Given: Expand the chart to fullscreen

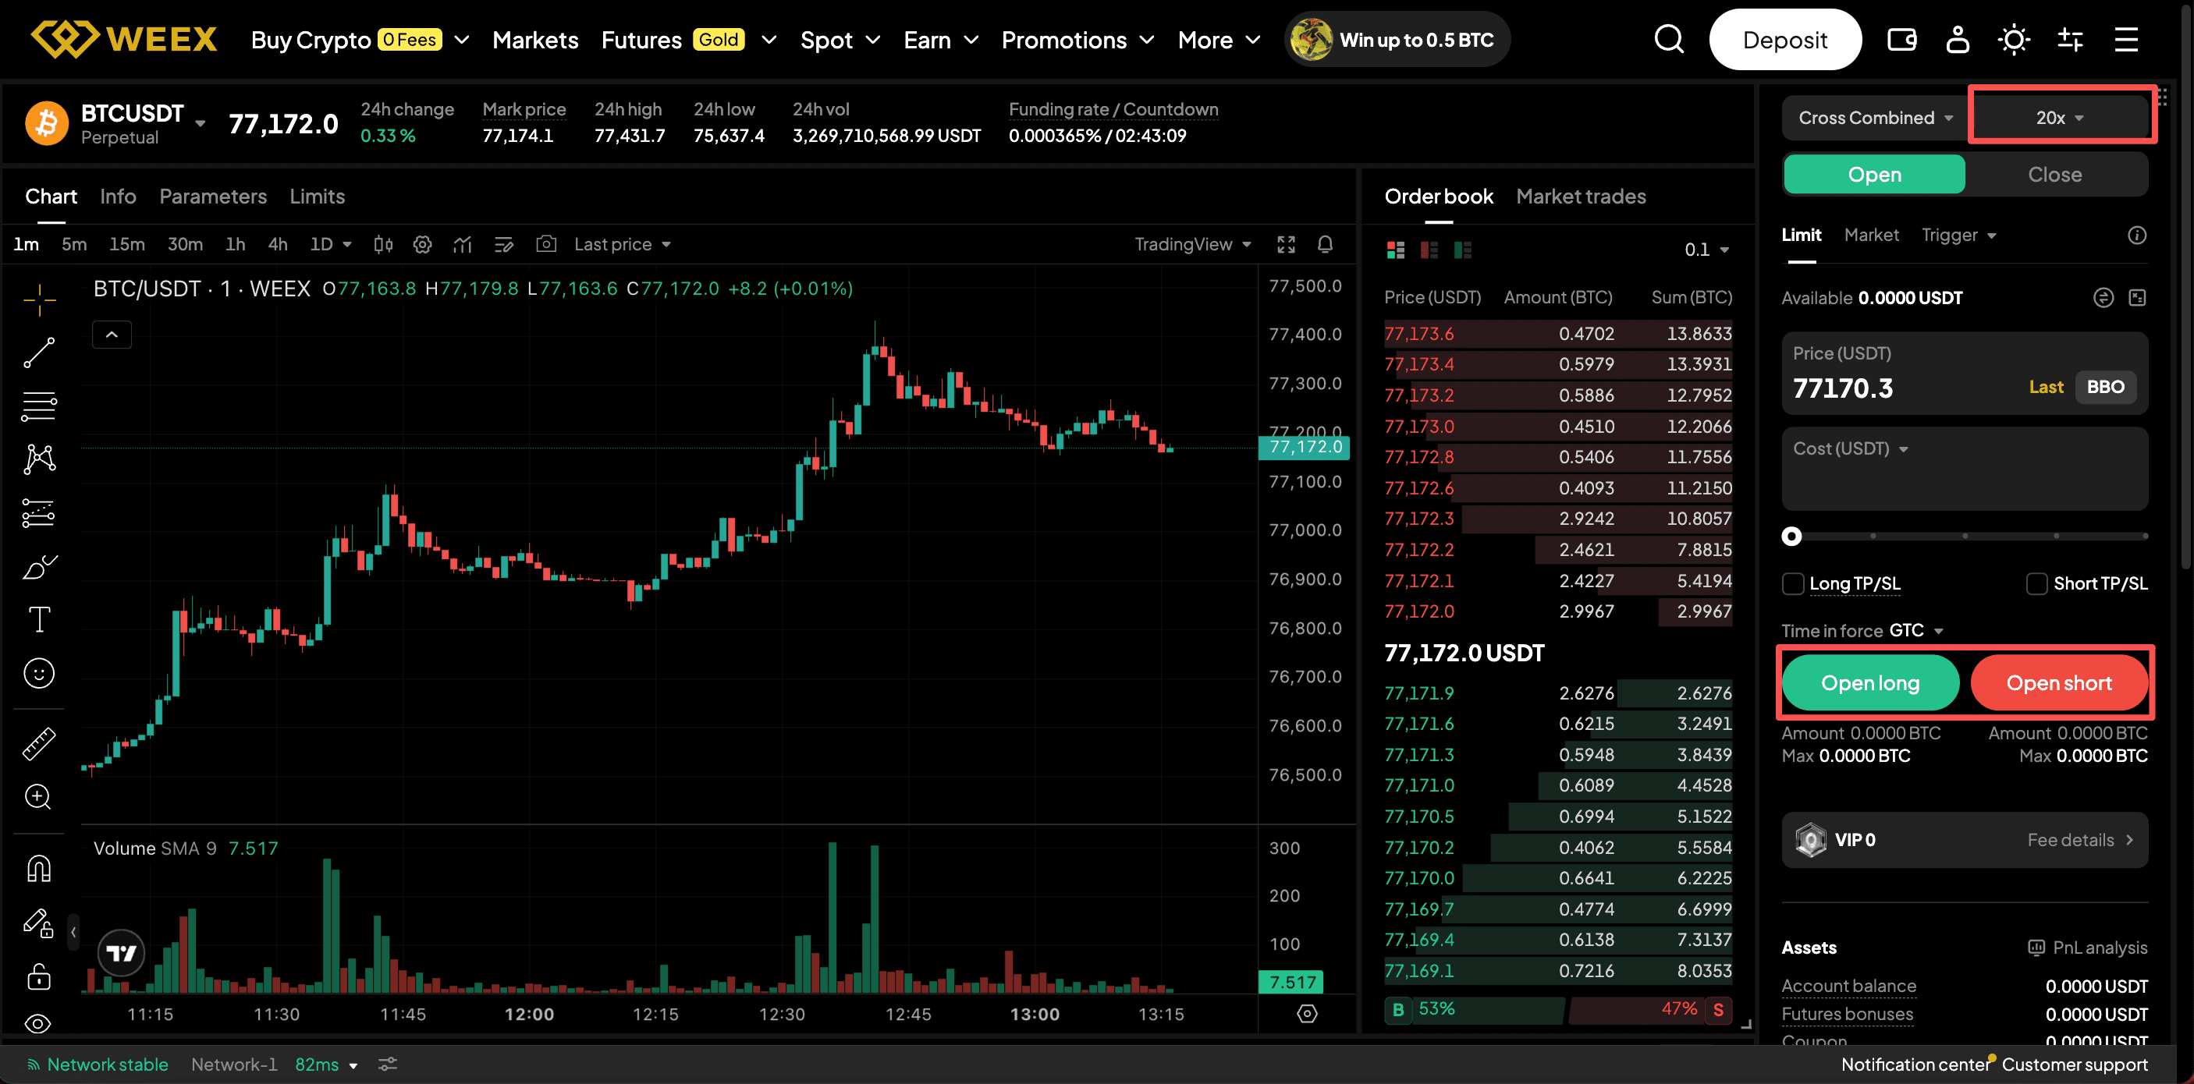Looking at the screenshot, I should click(1286, 244).
